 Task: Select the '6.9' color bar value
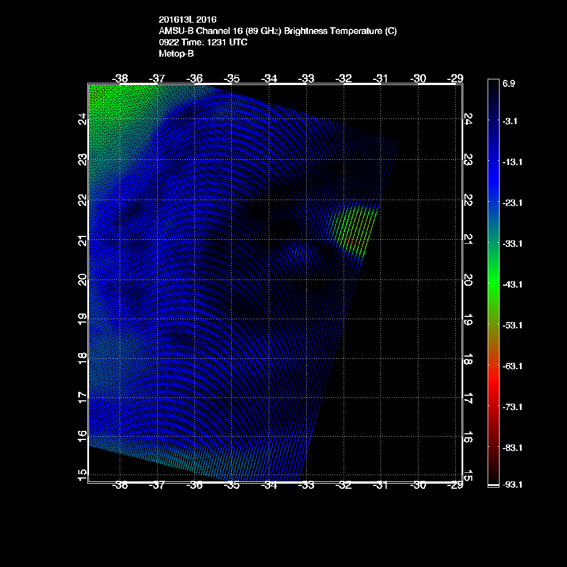(509, 83)
